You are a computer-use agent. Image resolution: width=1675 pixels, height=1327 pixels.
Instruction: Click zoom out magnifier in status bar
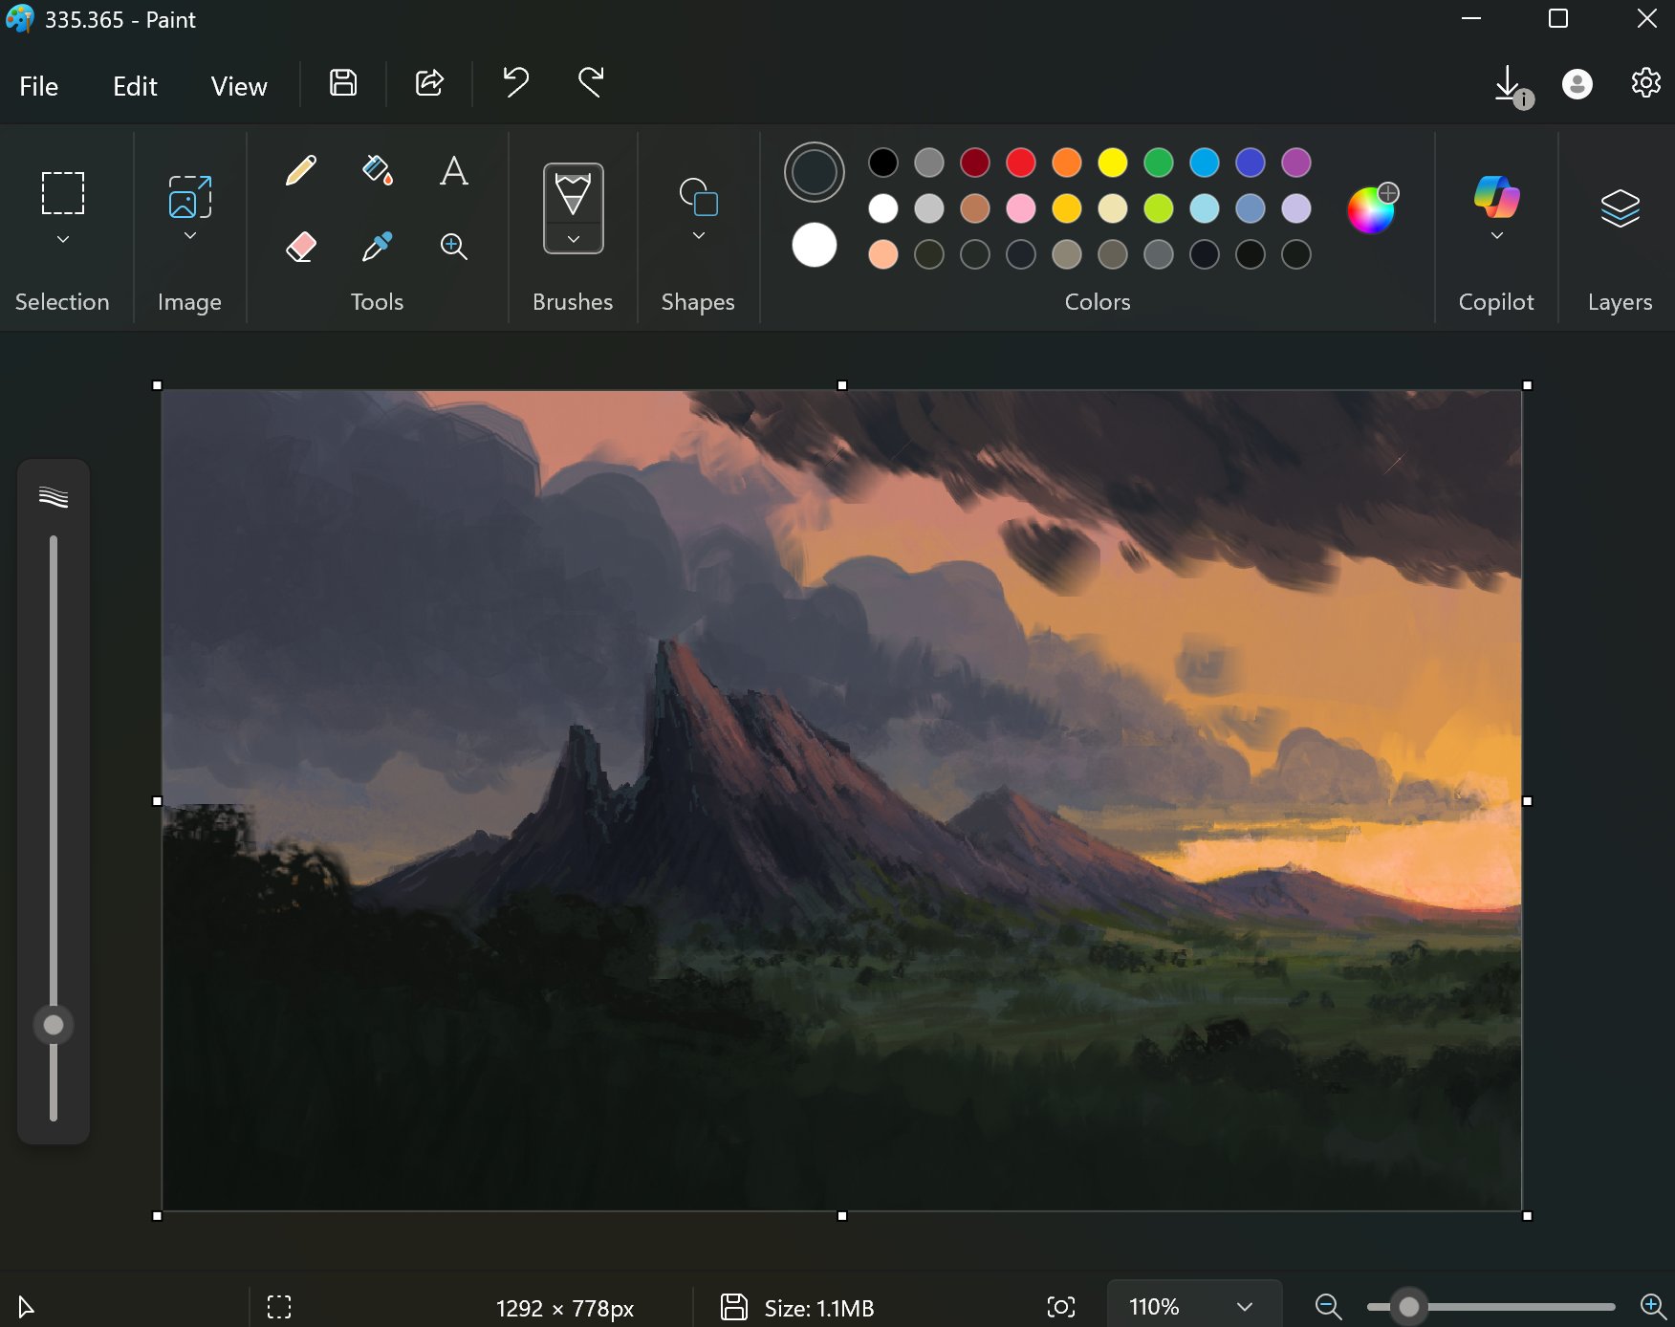[x=1328, y=1306]
